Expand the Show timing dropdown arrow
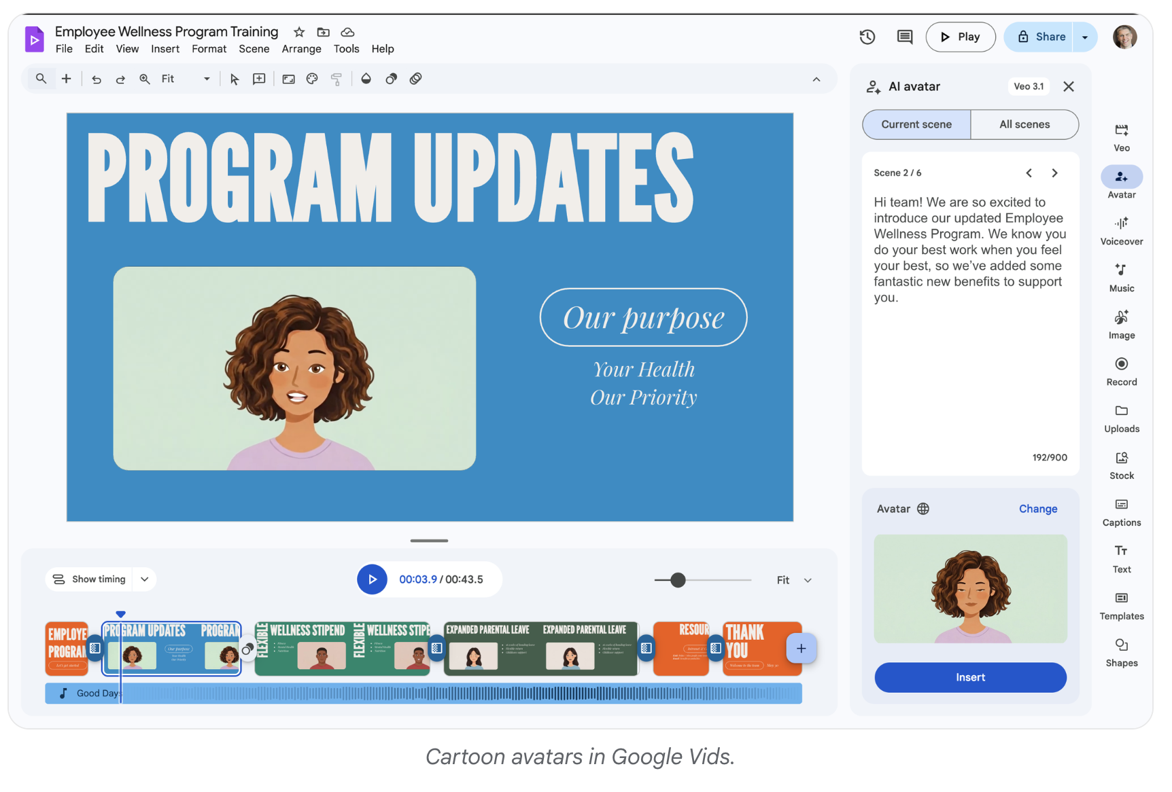1172x792 pixels. [143, 579]
